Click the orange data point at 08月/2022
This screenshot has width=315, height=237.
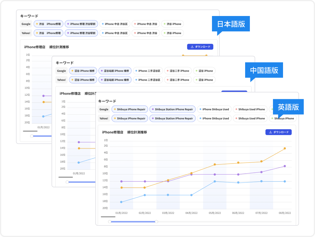click(285, 148)
